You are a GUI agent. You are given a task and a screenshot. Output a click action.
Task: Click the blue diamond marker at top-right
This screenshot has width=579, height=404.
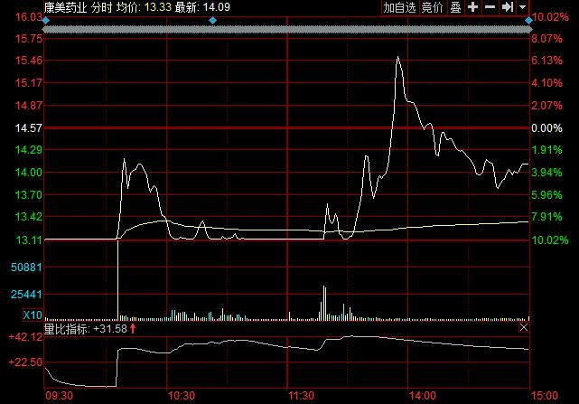[528, 20]
